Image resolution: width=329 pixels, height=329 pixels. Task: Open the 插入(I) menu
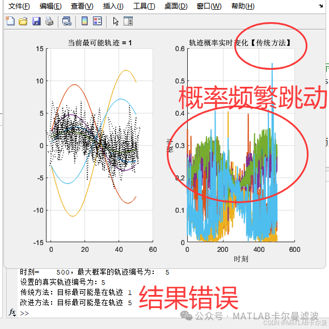click(113, 6)
